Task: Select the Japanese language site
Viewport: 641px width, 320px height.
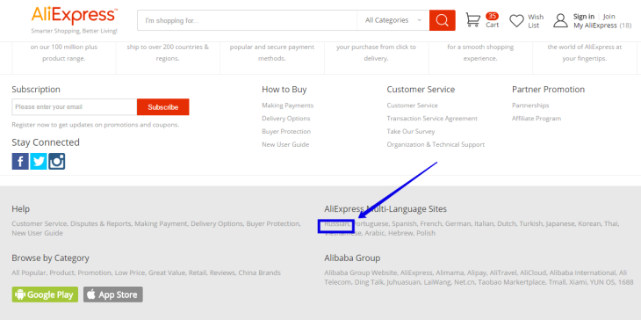Action: [x=560, y=224]
